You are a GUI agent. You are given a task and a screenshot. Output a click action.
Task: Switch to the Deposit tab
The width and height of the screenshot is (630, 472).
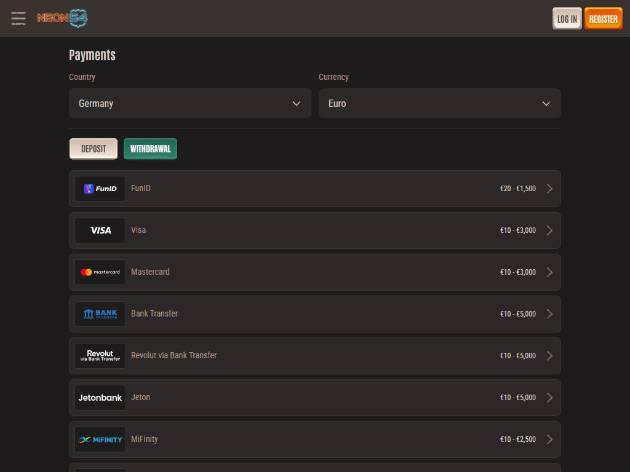pyautogui.click(x=94, y=149)
